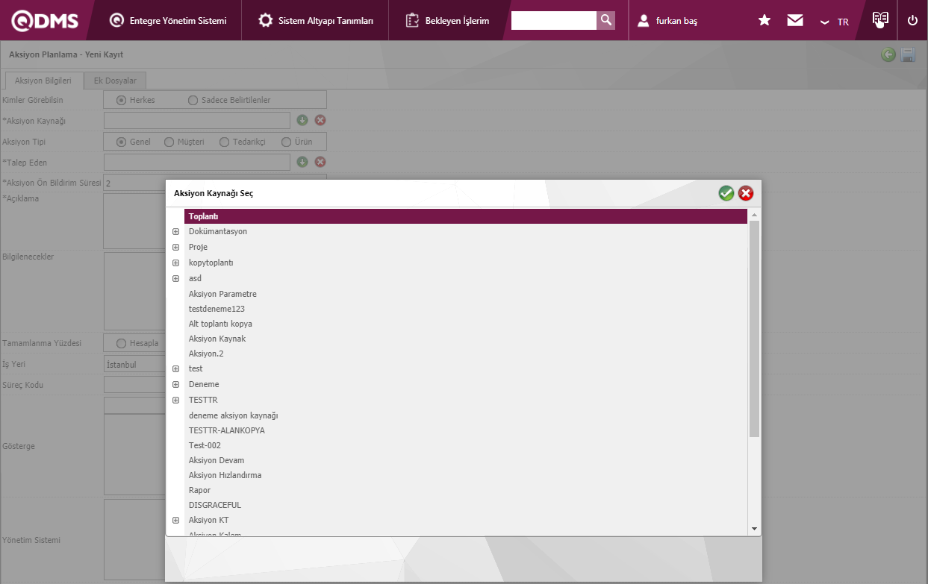Switch to Aksiyon Bilgileri tab
Viewport: 928px width, 584px height.
coord(43,81)
